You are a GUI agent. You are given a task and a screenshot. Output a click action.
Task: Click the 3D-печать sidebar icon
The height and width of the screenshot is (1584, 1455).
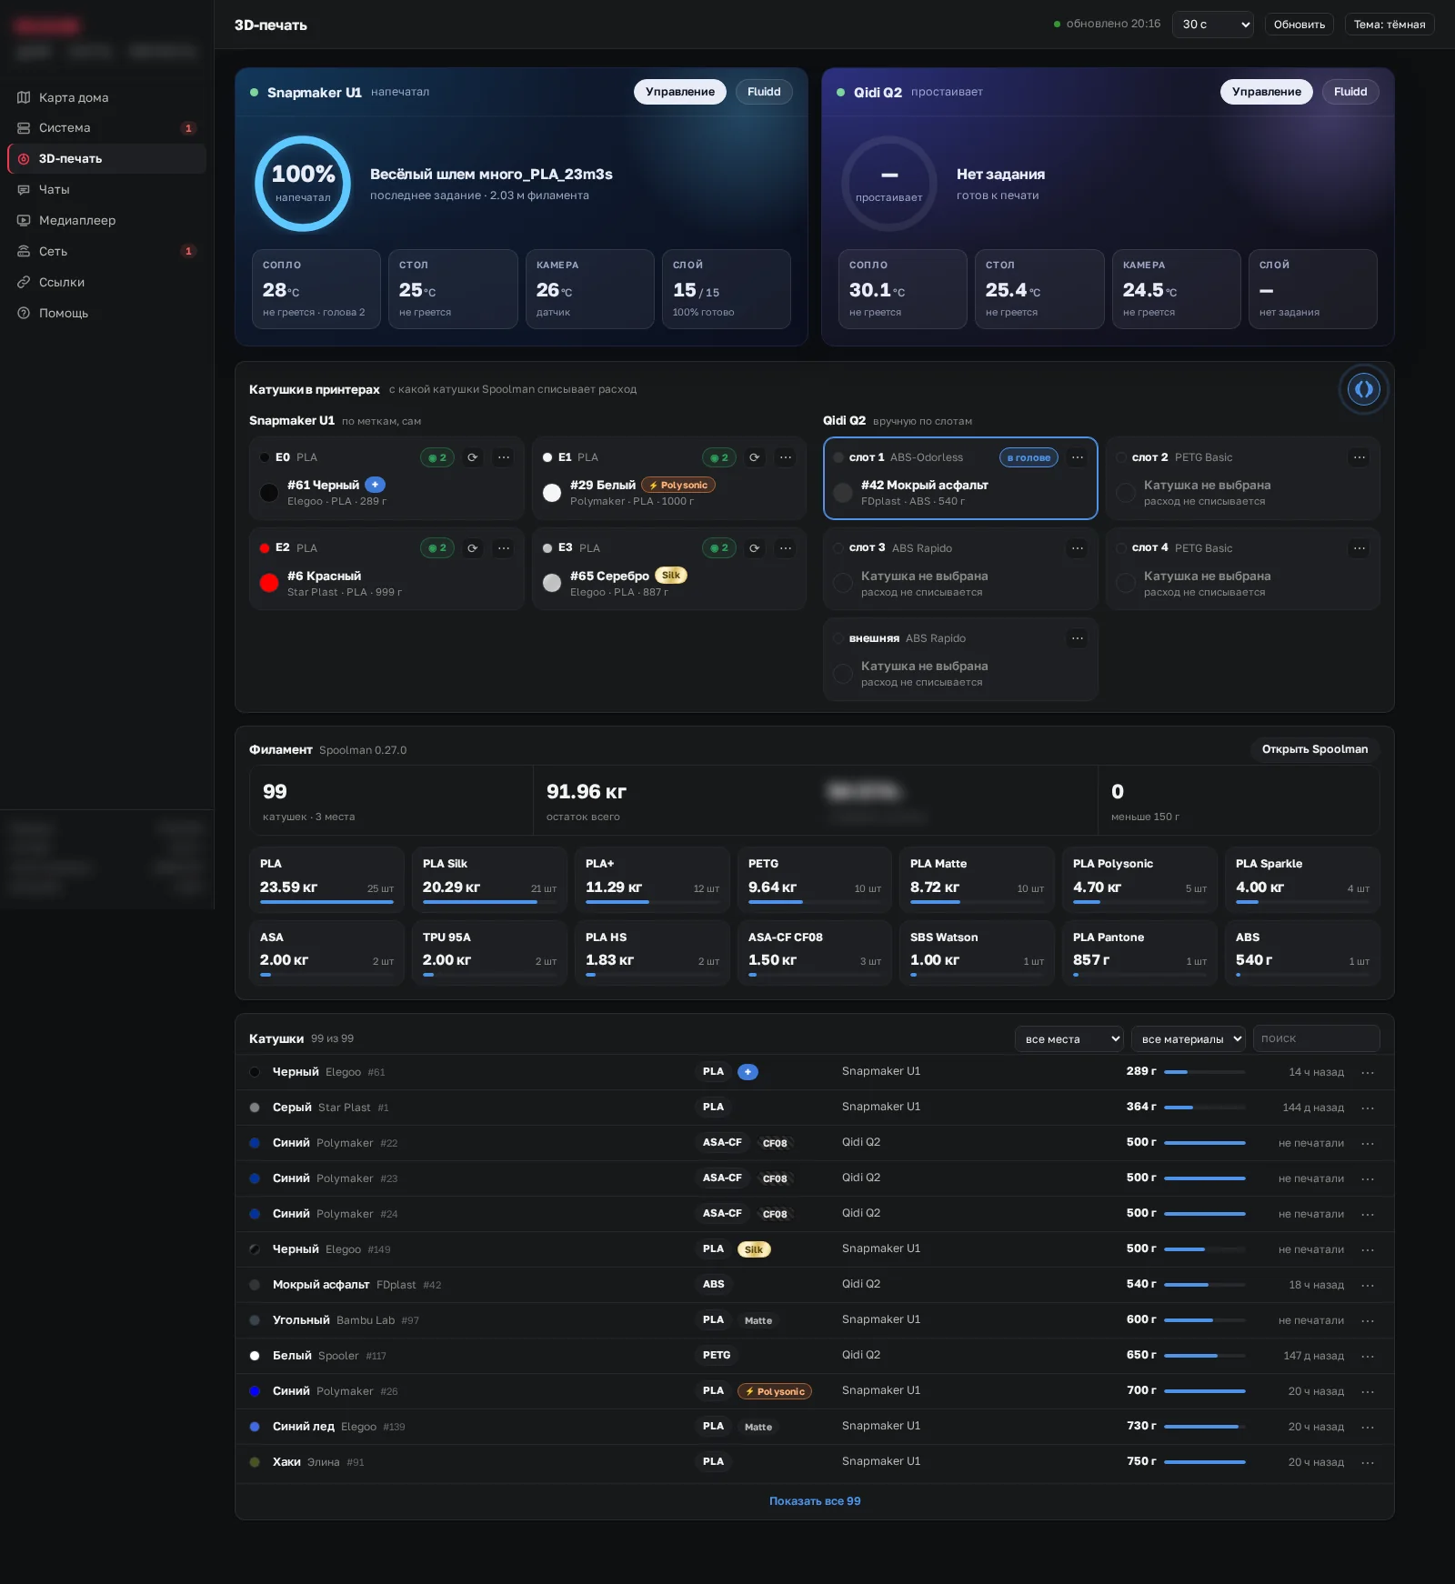(x=24, y=159)
